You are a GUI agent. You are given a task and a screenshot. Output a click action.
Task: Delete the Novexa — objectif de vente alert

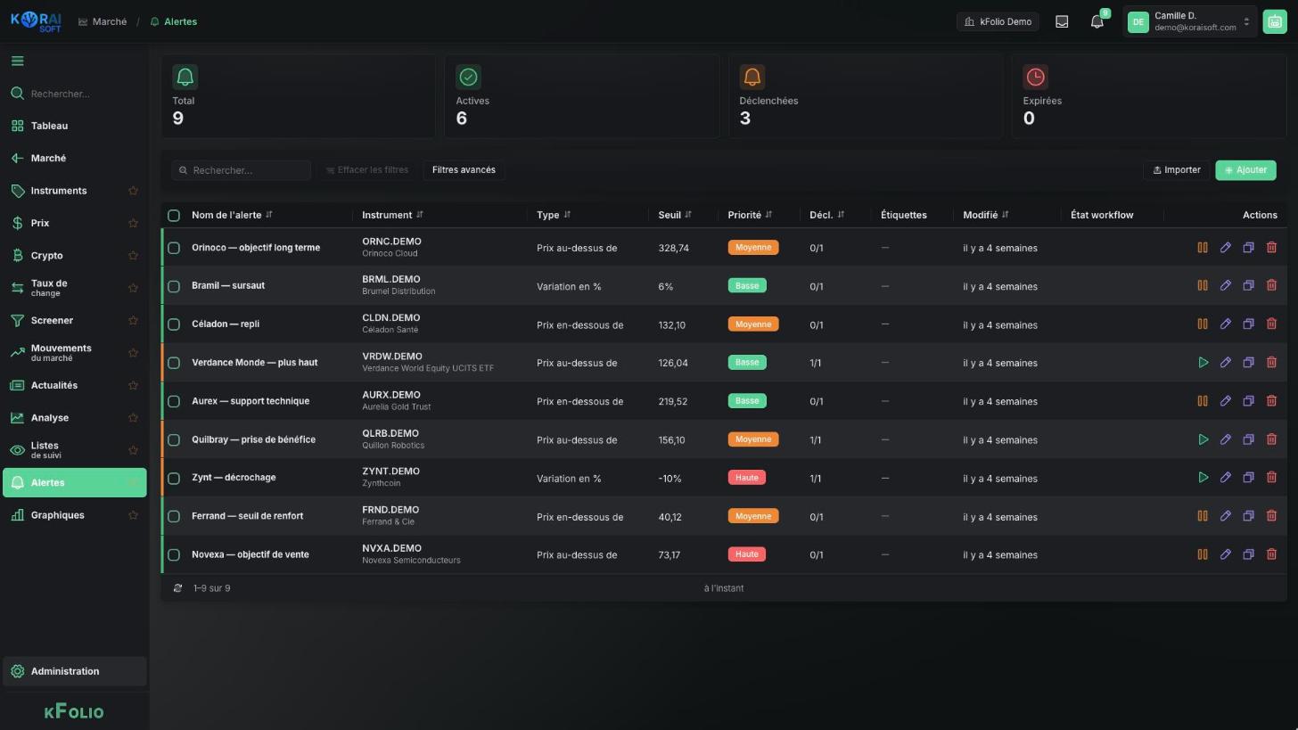[x=1272, y=554]
